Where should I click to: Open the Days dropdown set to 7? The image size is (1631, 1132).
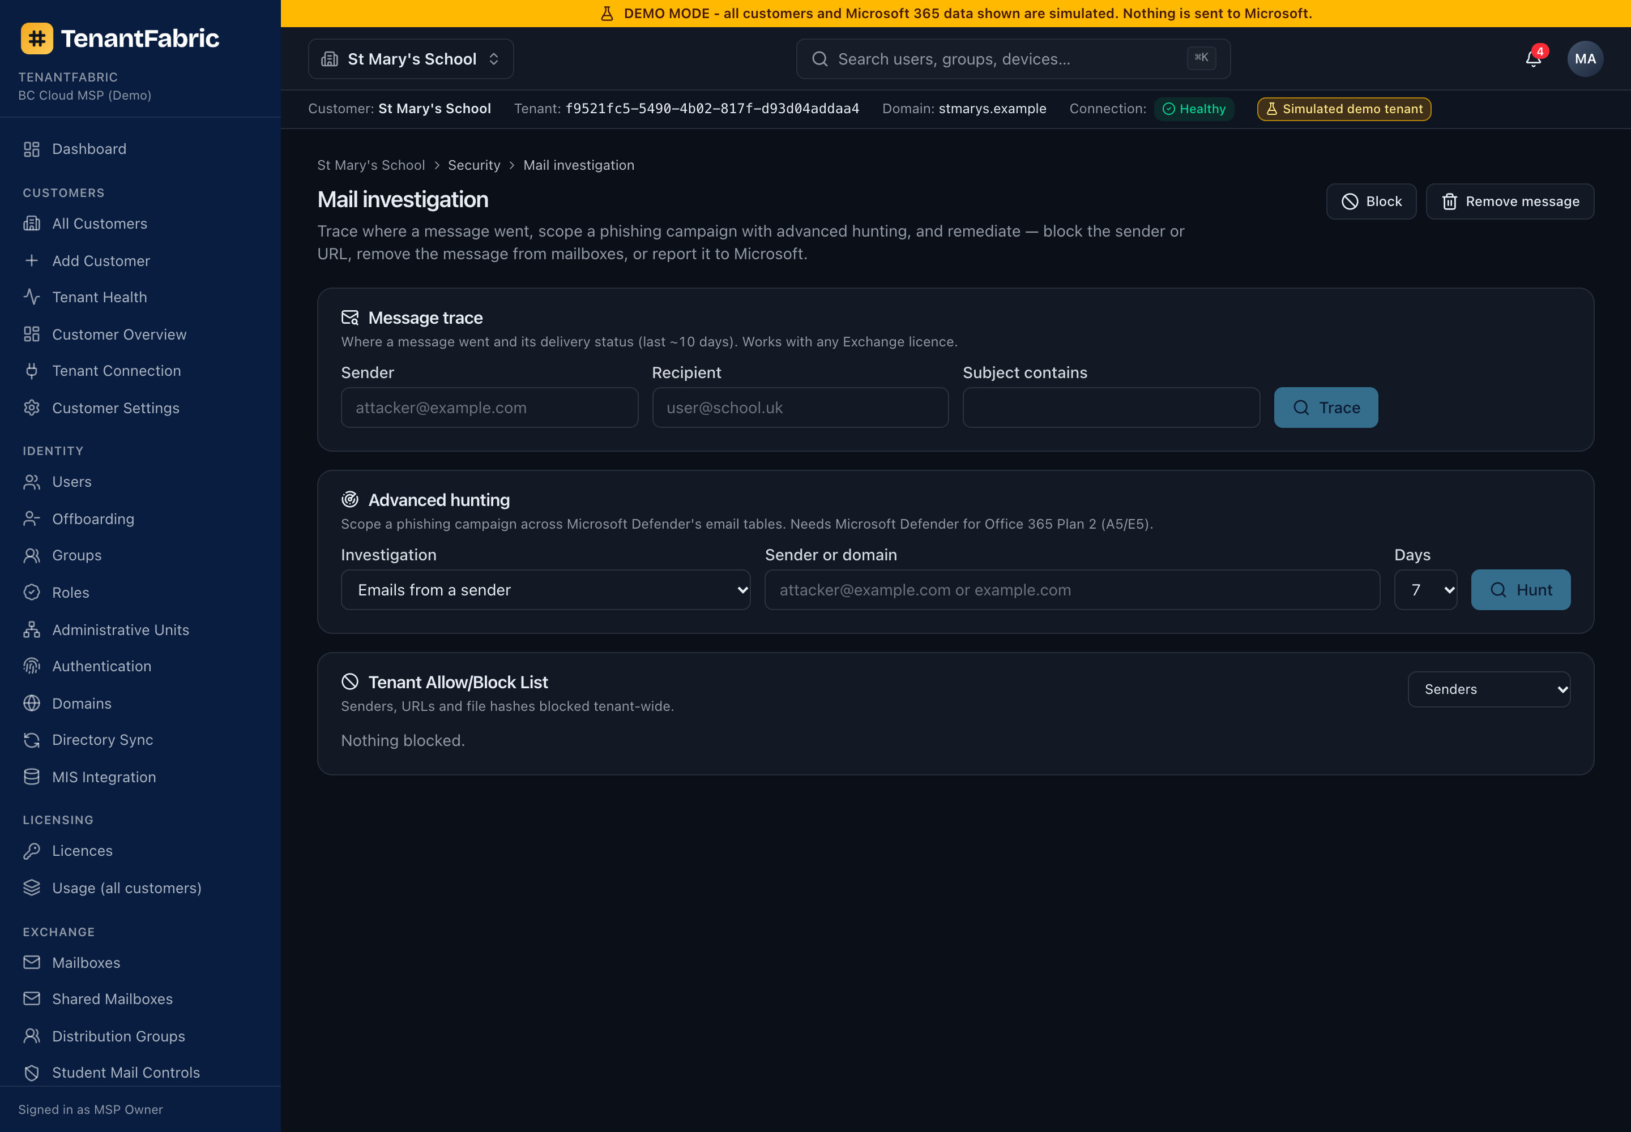[1426, 589]
